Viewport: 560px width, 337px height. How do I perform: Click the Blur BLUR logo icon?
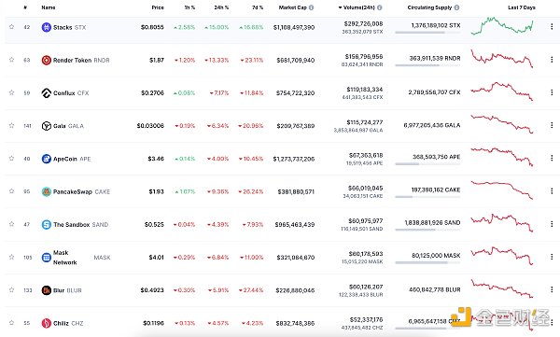coord(47,290)
